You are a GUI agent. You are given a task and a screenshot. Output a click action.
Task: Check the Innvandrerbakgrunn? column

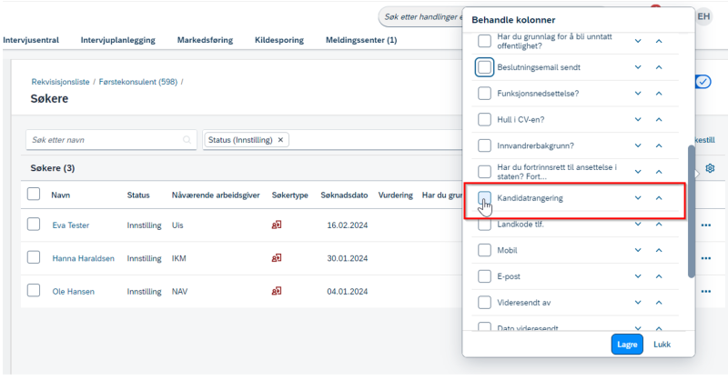pos(484,145)
